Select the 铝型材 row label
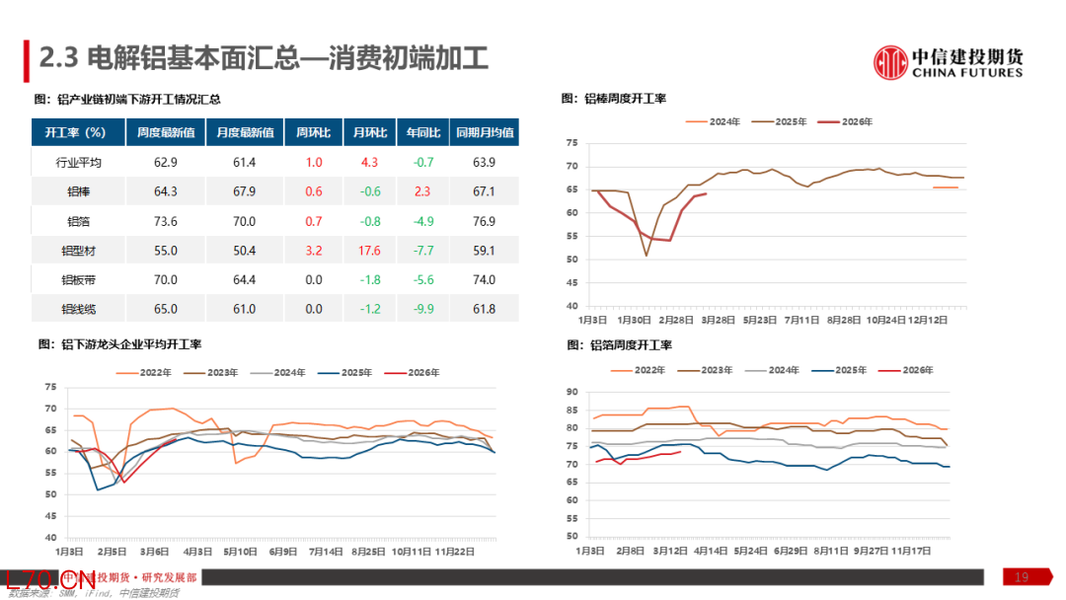 [80, 251]
